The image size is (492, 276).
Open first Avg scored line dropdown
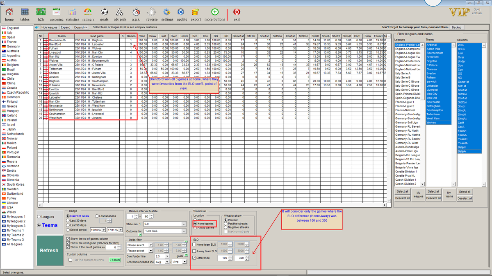point(162,262)
